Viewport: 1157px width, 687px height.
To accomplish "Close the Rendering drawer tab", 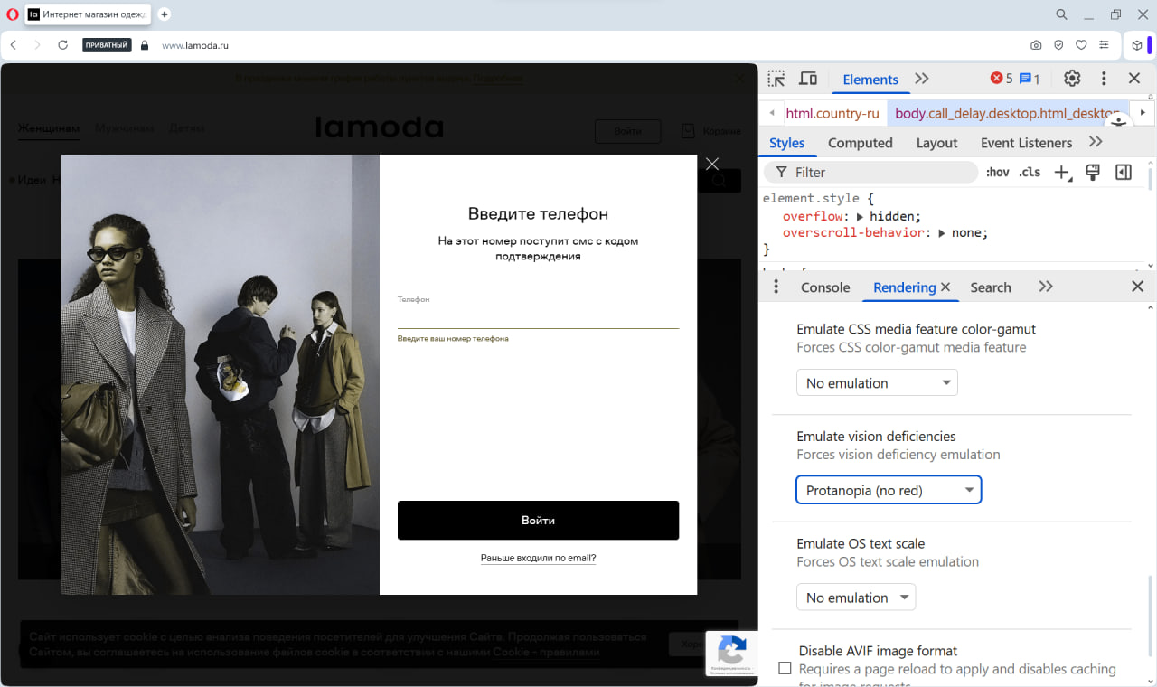I will click(945, 287).
